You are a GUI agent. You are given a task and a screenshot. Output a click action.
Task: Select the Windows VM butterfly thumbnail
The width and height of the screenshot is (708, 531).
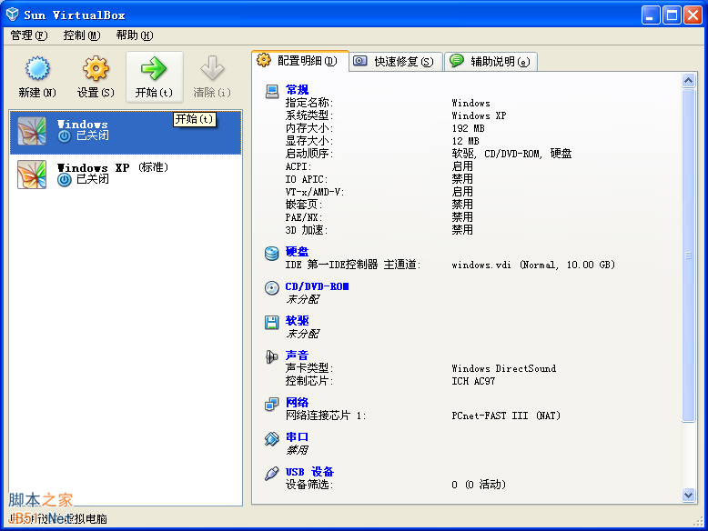click(x=32, y=131)
